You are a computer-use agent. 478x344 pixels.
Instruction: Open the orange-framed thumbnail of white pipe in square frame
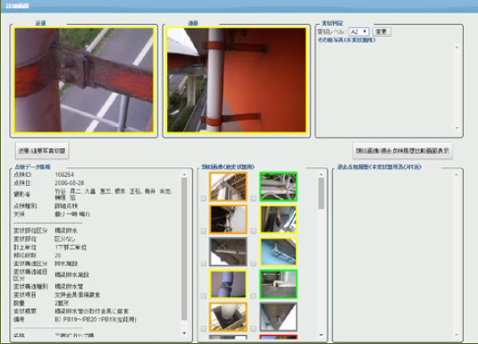pyautogui.click(x=228, y=317)
